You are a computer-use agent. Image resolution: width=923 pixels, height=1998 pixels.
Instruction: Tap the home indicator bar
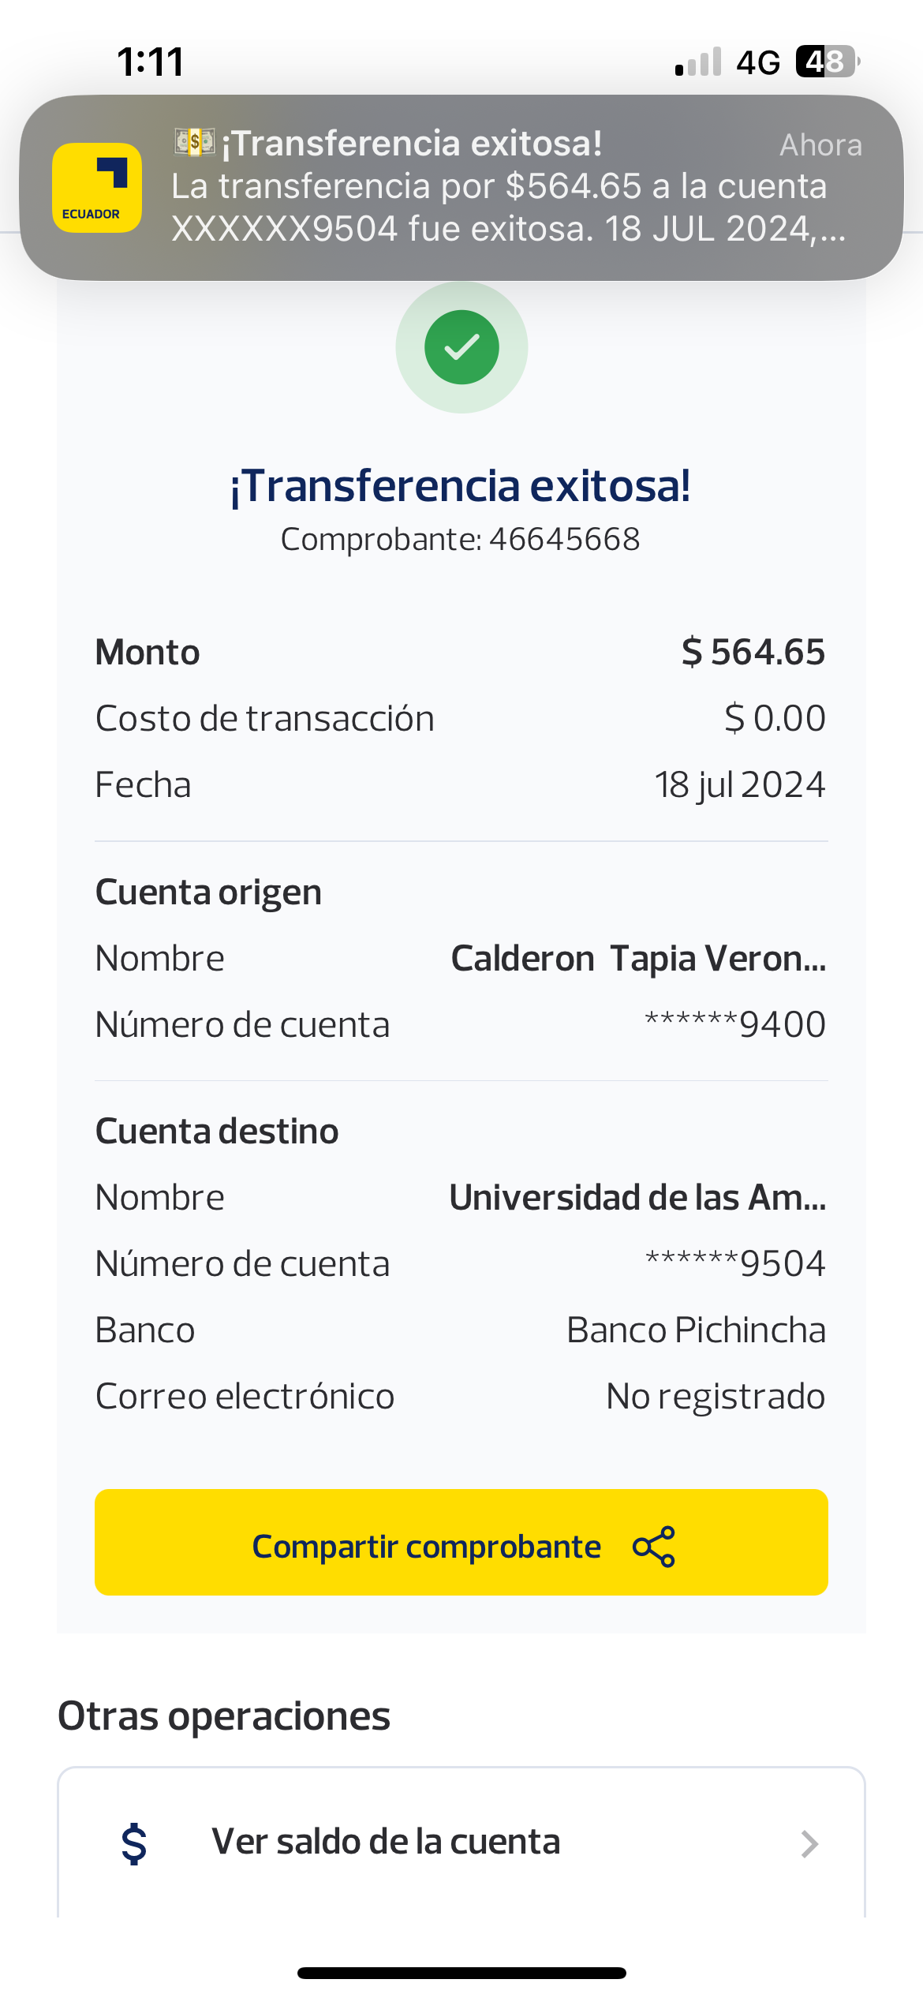tap(461, 1973)
